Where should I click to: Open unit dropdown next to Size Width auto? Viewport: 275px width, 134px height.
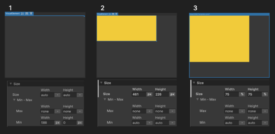pyautogui.click(x=58, y=95)
